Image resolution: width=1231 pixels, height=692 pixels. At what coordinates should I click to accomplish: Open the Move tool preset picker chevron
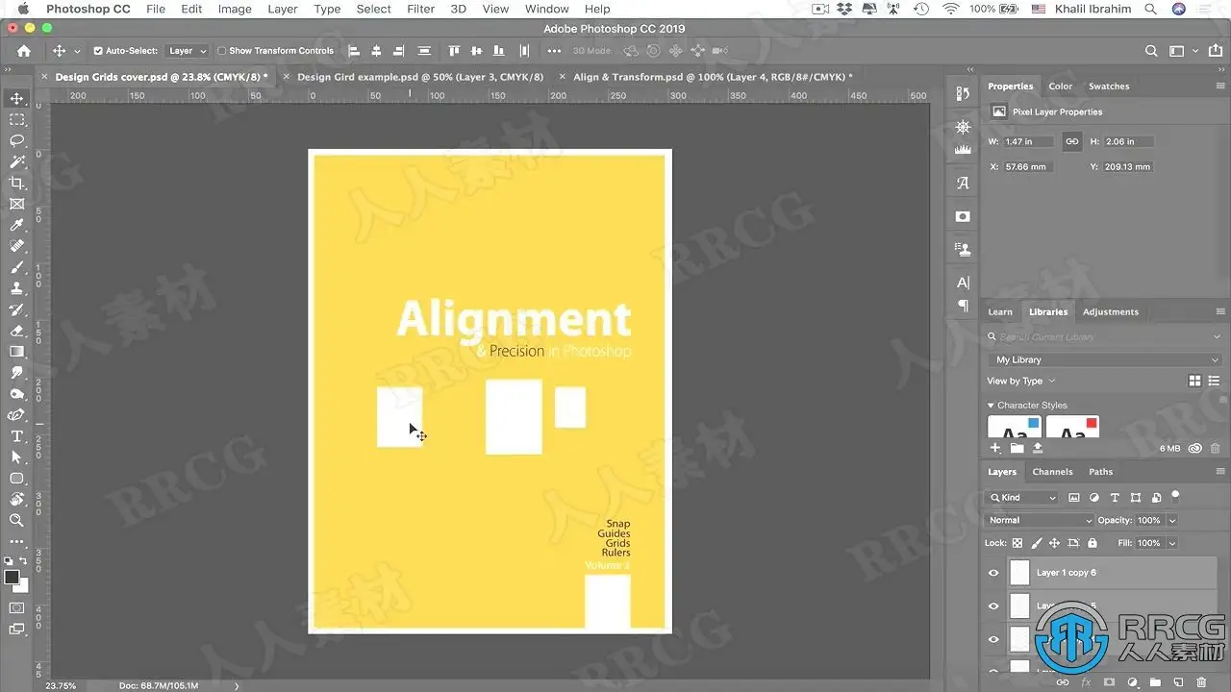click(x=77, y=51)
